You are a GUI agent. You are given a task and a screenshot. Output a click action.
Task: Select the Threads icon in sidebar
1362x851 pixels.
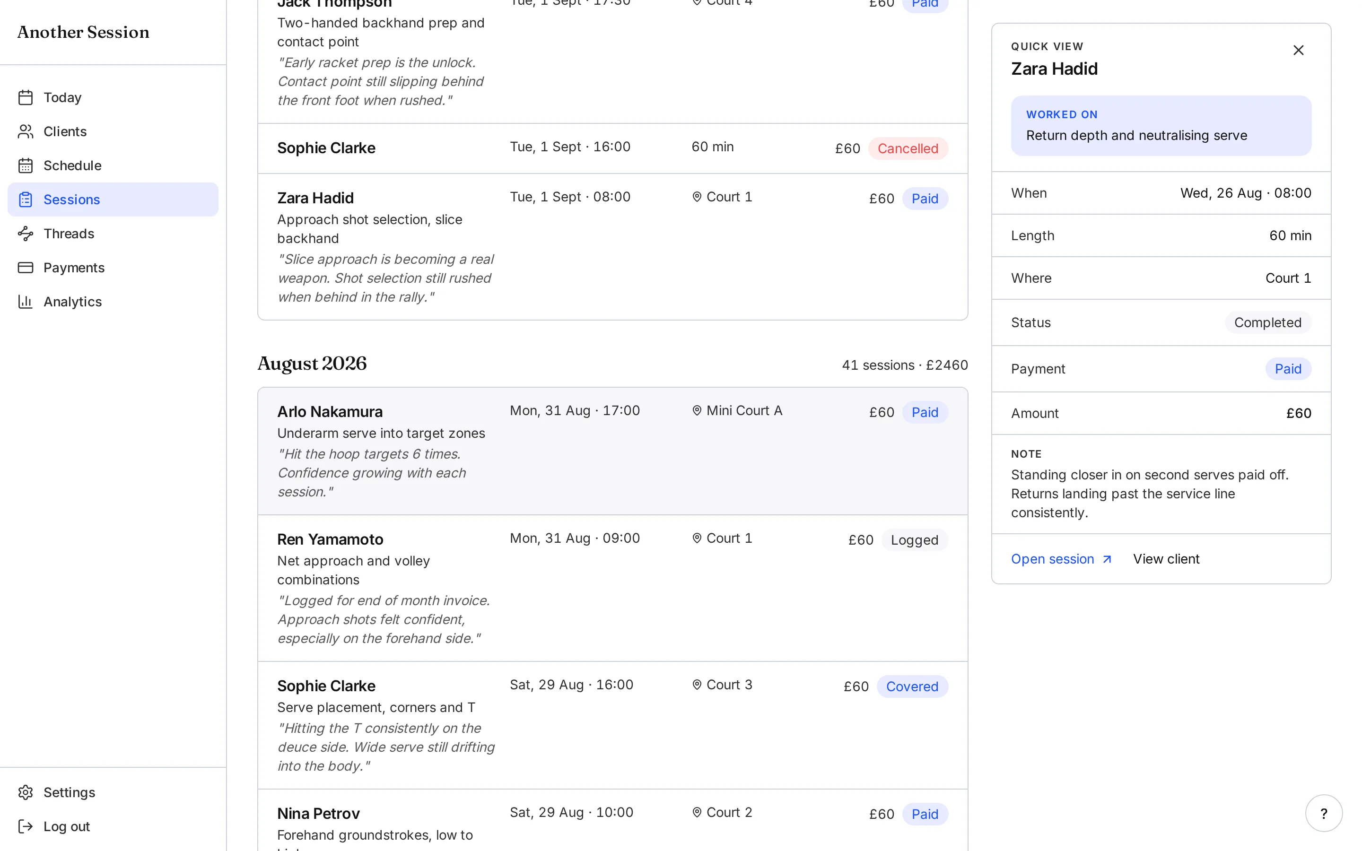point(26,234)
